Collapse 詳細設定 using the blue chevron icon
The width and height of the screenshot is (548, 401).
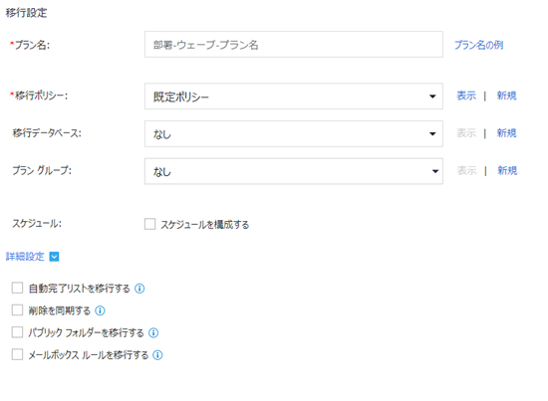[x=54, y=257]
